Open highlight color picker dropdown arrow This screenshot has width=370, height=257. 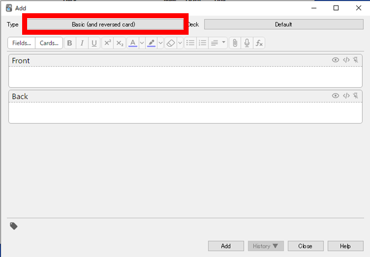click(160, 43)
